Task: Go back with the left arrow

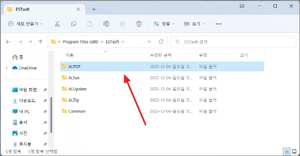Action: click(x=8, y=42)
